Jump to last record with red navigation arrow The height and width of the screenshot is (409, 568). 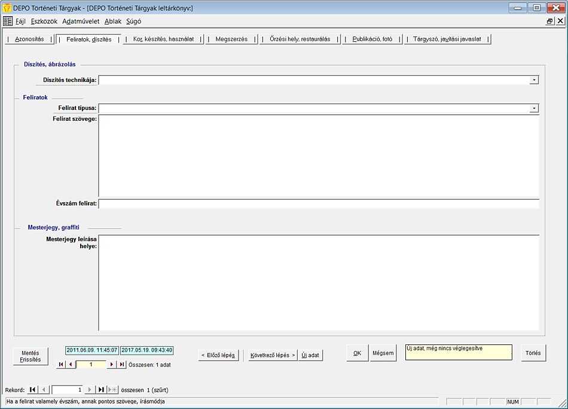[122, 364]
